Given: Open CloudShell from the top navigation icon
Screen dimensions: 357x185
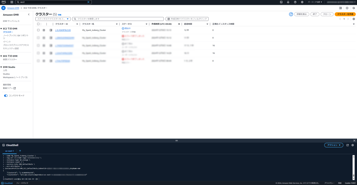Looking at the screenshot, I should [281, 2].
